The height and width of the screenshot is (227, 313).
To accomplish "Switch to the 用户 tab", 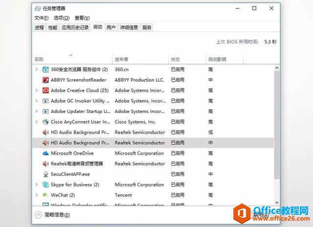I will tap(111, 27).
